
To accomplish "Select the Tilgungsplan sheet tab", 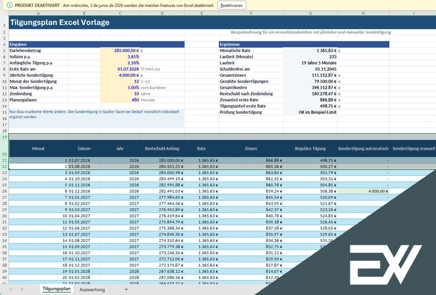I will 57,289.
